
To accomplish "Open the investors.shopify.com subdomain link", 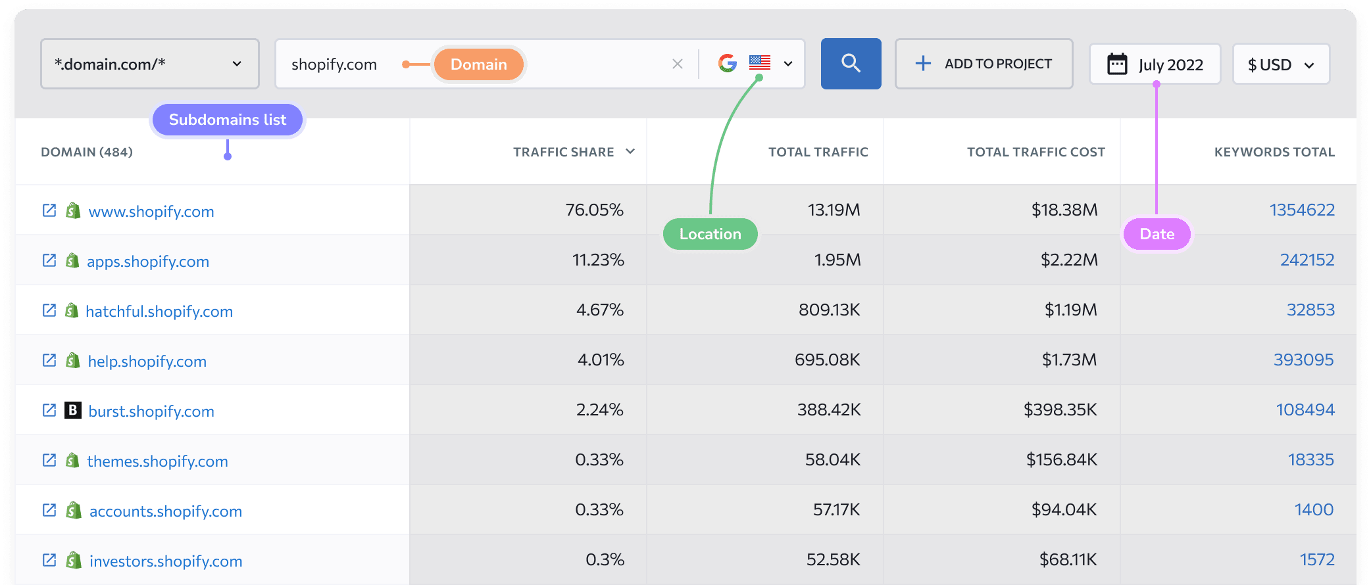I will [166, 561].
